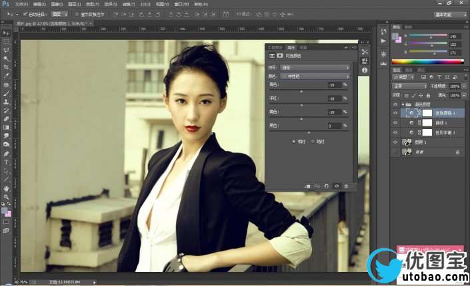
Task: Open the 文件 (File) menu
Action: pos(21,3)
